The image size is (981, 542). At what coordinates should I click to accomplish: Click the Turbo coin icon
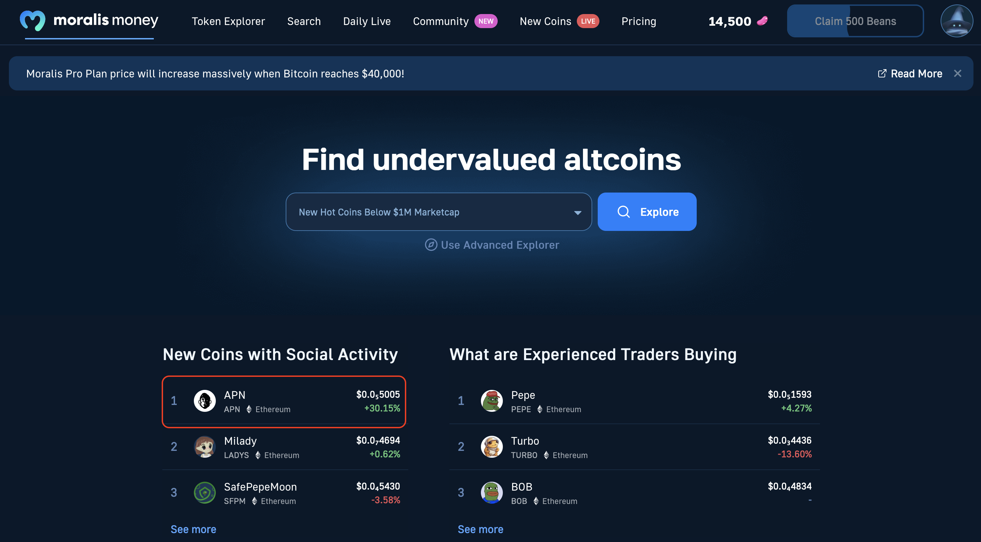coord(492,447)
